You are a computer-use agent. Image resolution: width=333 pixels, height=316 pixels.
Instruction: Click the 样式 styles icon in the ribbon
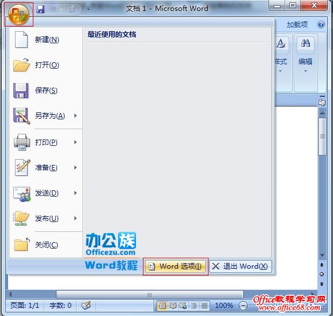[x=281, y=44]
